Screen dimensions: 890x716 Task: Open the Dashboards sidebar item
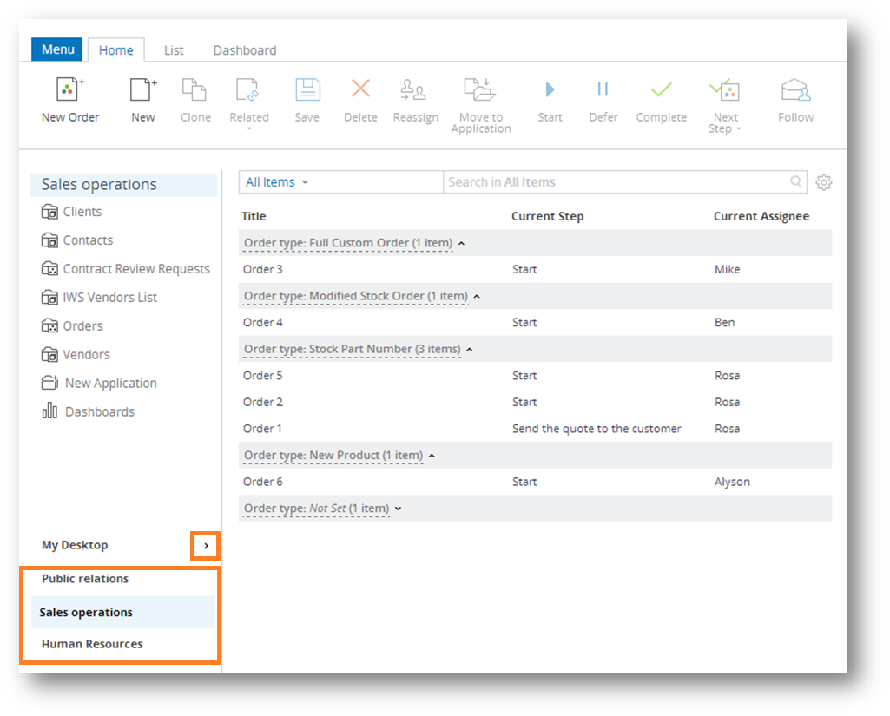99,412
